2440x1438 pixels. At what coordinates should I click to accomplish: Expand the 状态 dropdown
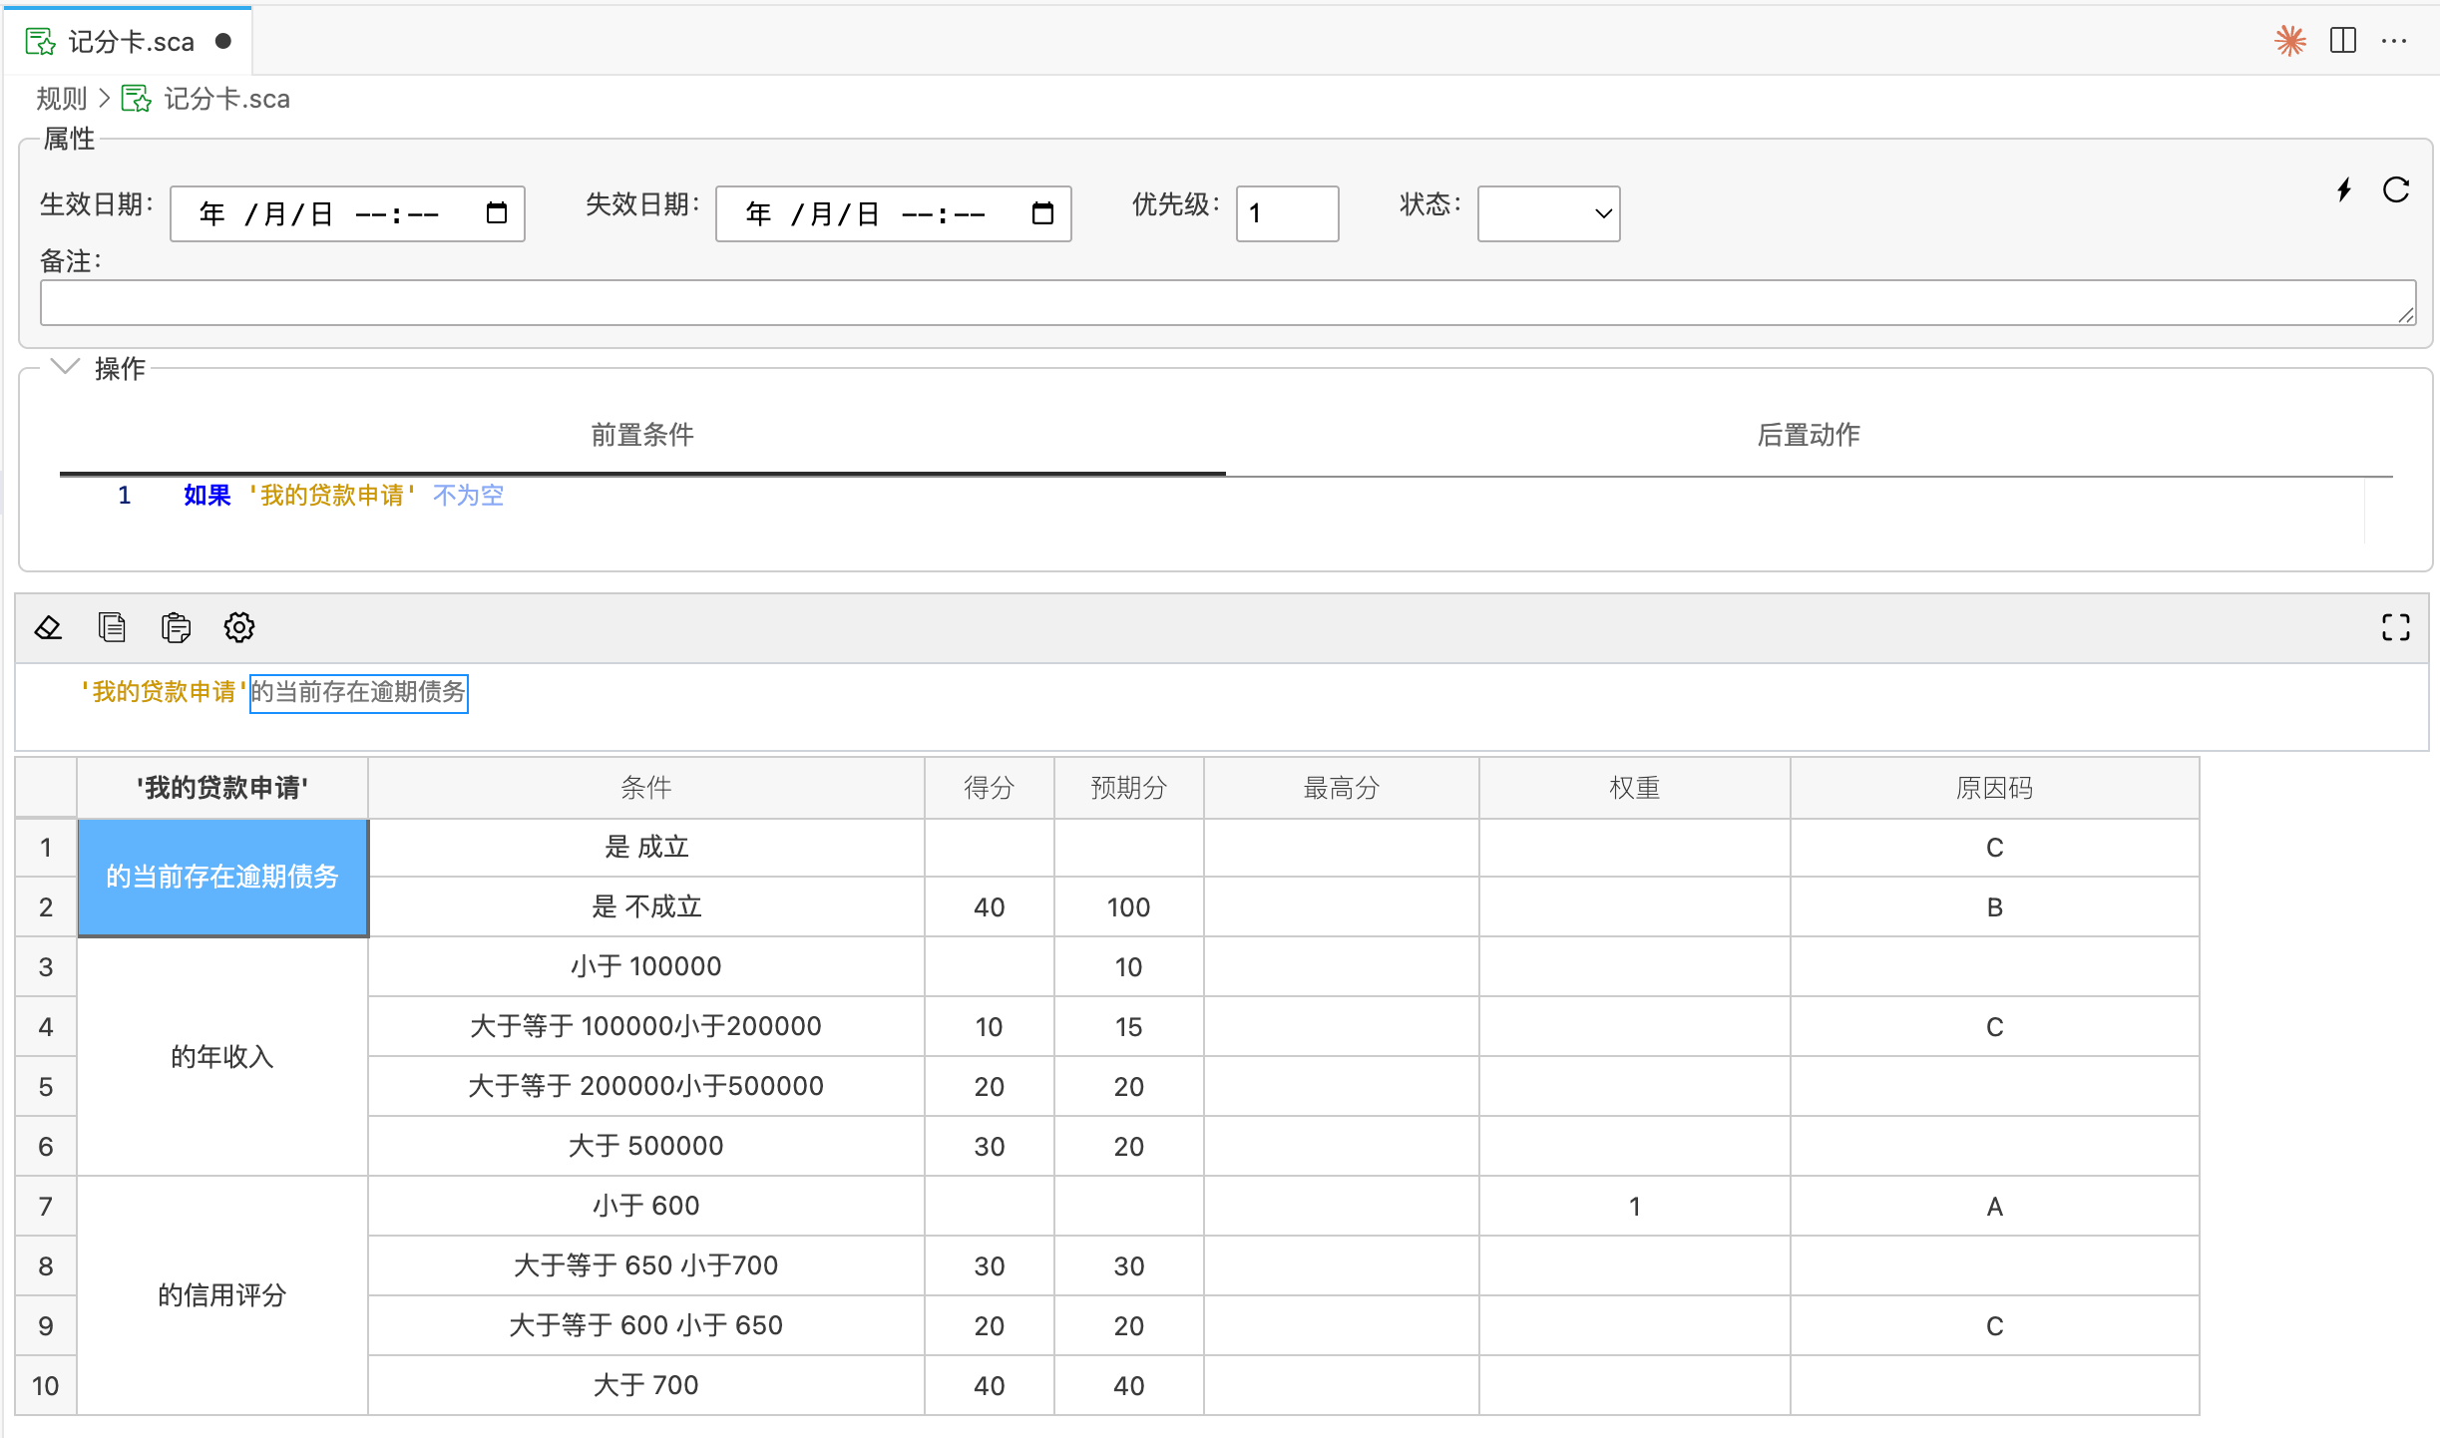click(x=1548, y=213)
